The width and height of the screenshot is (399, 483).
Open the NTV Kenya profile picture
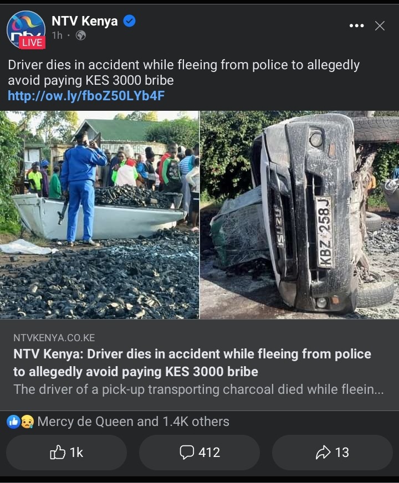(26, 29)
